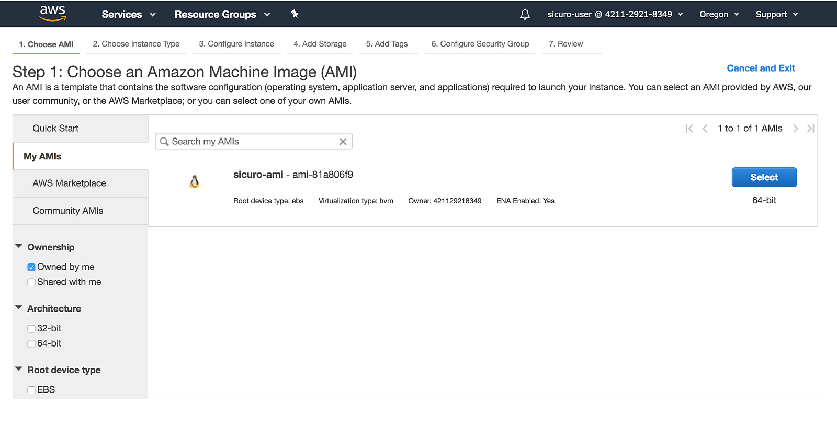837x438 pixels.
Task: Go to next page of AMIs
Action: point(796,129)
